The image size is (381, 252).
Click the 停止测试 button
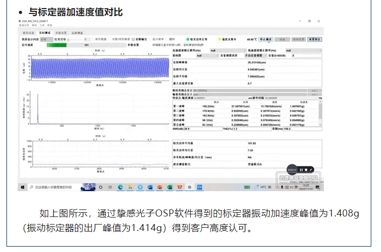pyautogui.click(x=265, y=39)
